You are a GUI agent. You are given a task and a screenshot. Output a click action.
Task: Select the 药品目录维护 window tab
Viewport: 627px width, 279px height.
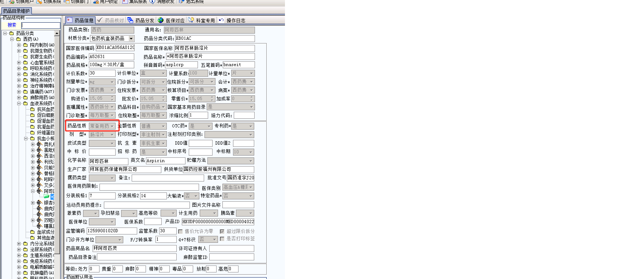[16, 11]
